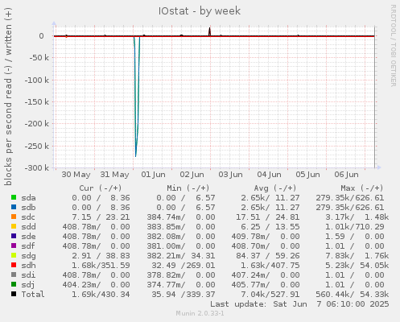Click the Last update timestamp text
Image resolution: width=400 pixels, height=322 pixels.
point(299,304)
